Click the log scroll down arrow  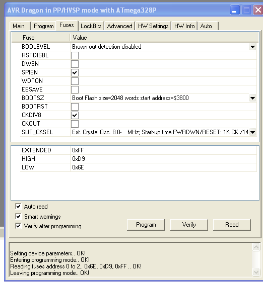click(x=256, y=272)
